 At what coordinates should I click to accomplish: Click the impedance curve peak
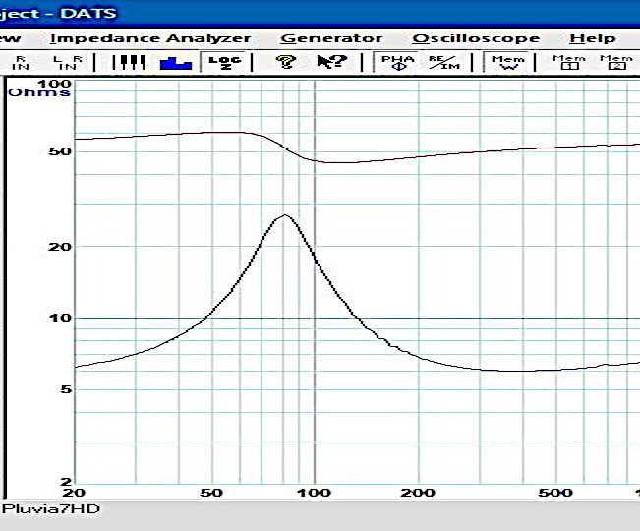coord(284,215)
